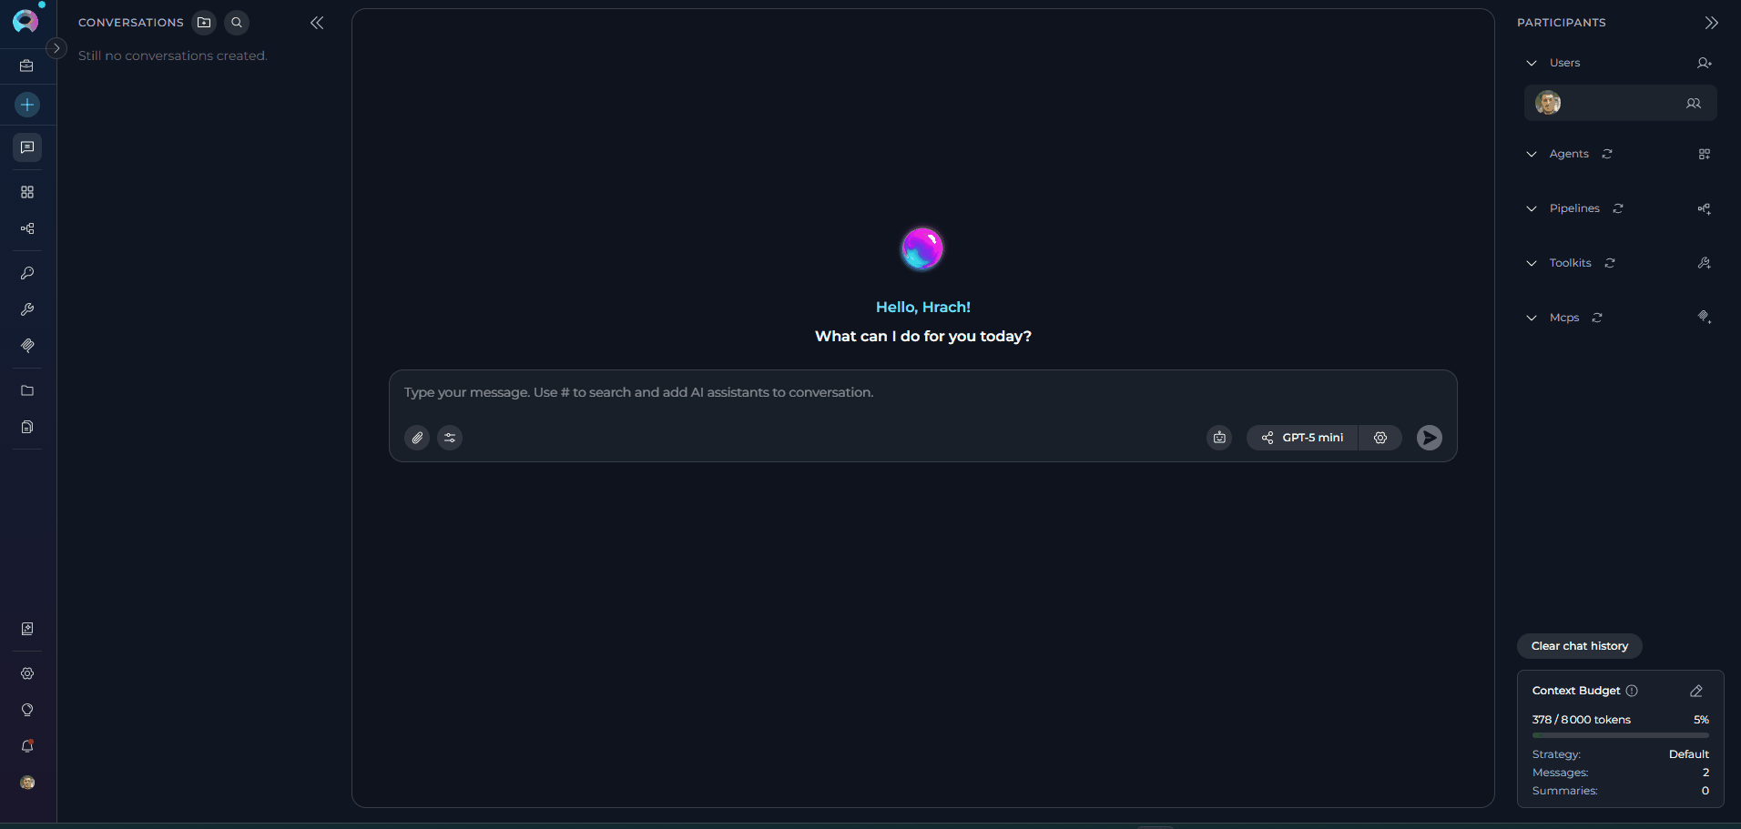Collapse the Mcps section
This screenshot has width=1741, height=829.
click(x=1532, y=318)
